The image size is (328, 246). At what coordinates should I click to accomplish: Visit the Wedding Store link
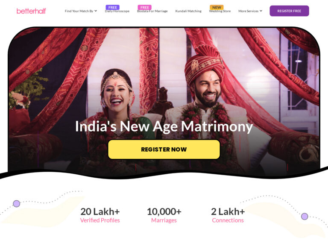220,11
